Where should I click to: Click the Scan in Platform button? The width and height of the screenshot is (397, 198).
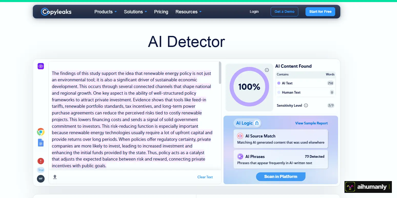point(281,176)
